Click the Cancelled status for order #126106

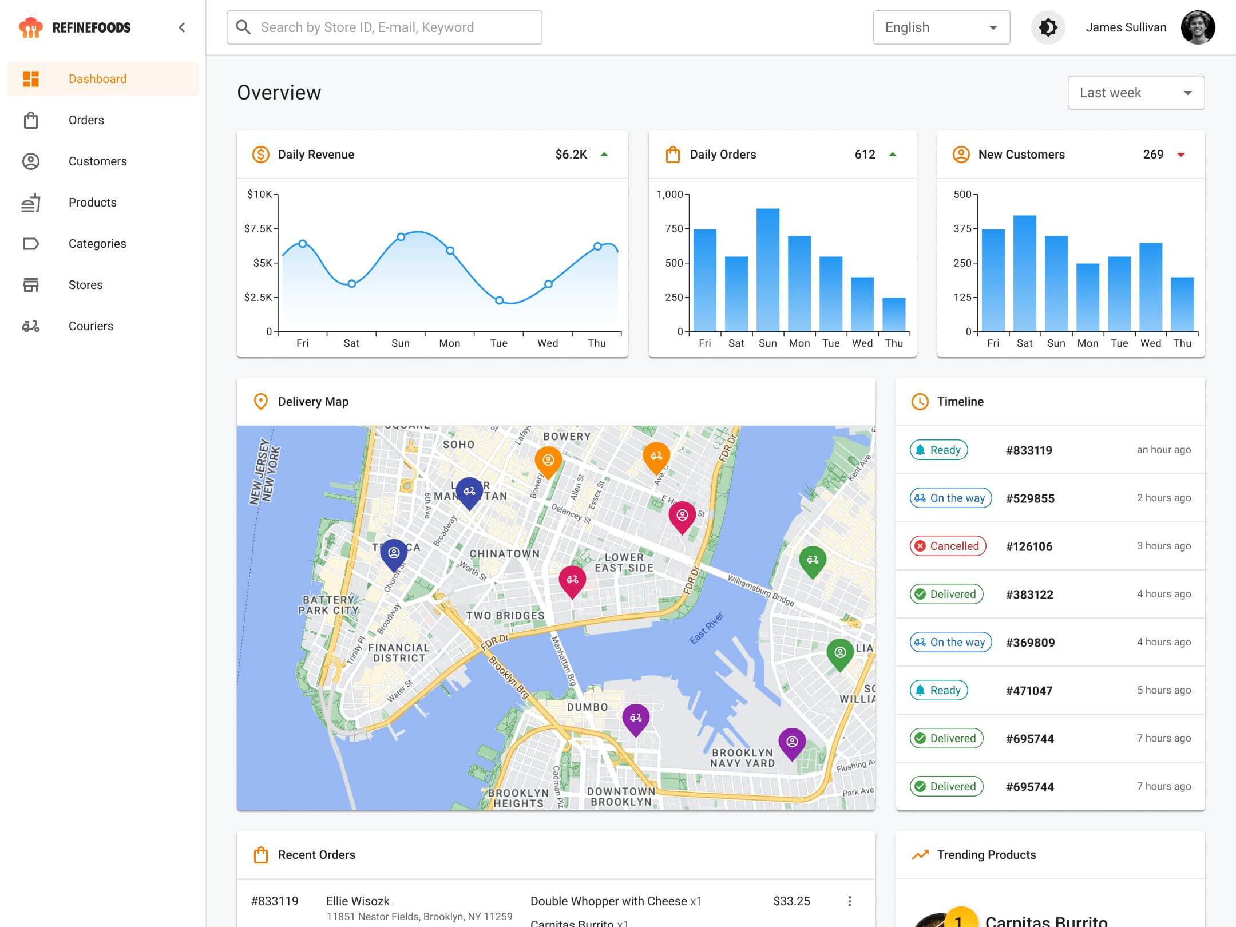948,546
